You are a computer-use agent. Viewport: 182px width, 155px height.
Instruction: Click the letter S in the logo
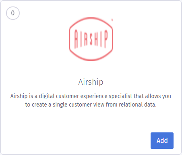tap(91, 39)
